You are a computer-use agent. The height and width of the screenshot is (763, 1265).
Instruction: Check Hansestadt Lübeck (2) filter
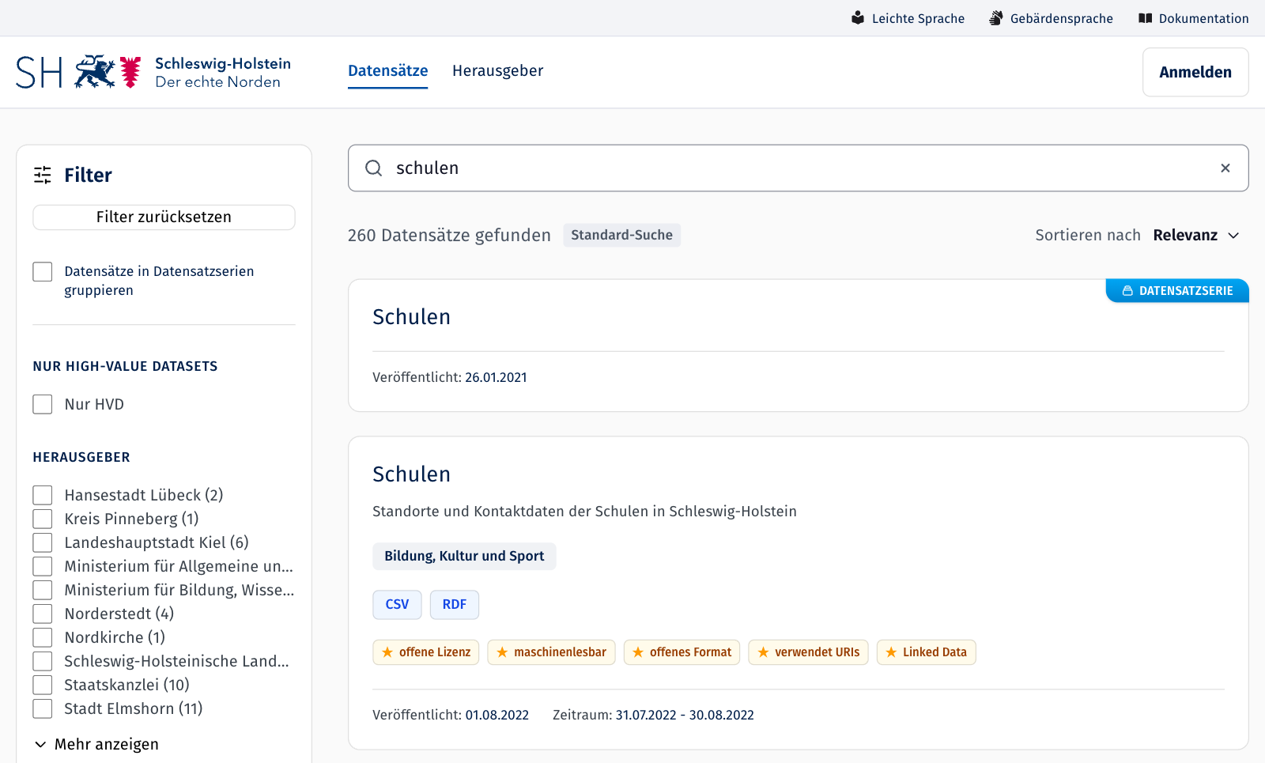pos(43,495)
